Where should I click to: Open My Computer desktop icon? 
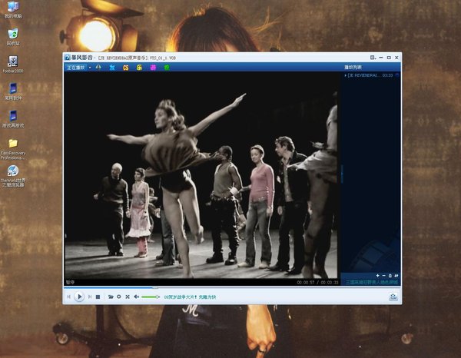(x=13, y=10)
